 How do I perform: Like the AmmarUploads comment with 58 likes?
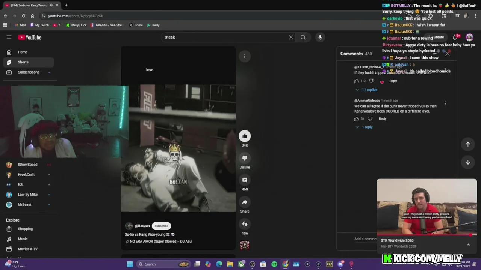pyautogui.click(x=356, y=119)
